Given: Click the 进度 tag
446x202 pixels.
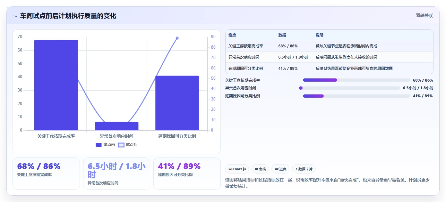Looking at the screenshot, I should [x=280, y=169].
